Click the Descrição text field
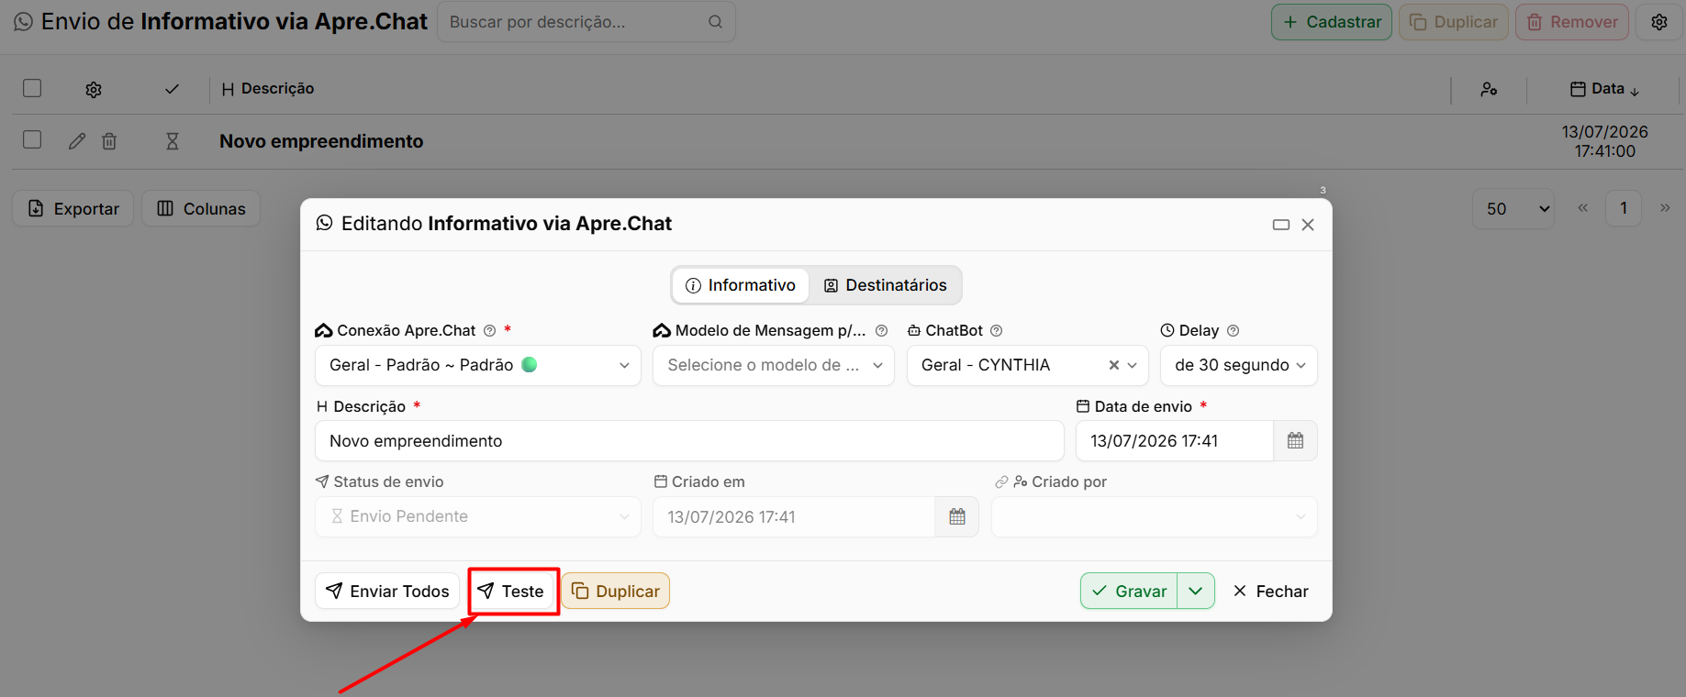This screenshot has height=697, width=1686. coord(689,441)
